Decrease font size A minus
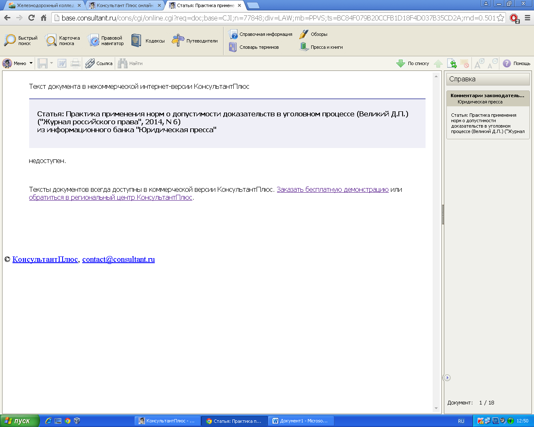This screenshot has height=427, width=534. click(493, 63)
